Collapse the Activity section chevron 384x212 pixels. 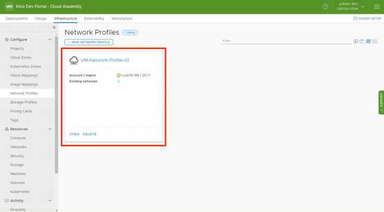coord(50,201)
